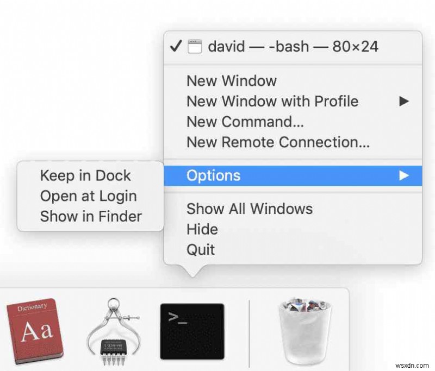
Task: Click the checkmark next to the bash window entry
Action: click(175, 47)
